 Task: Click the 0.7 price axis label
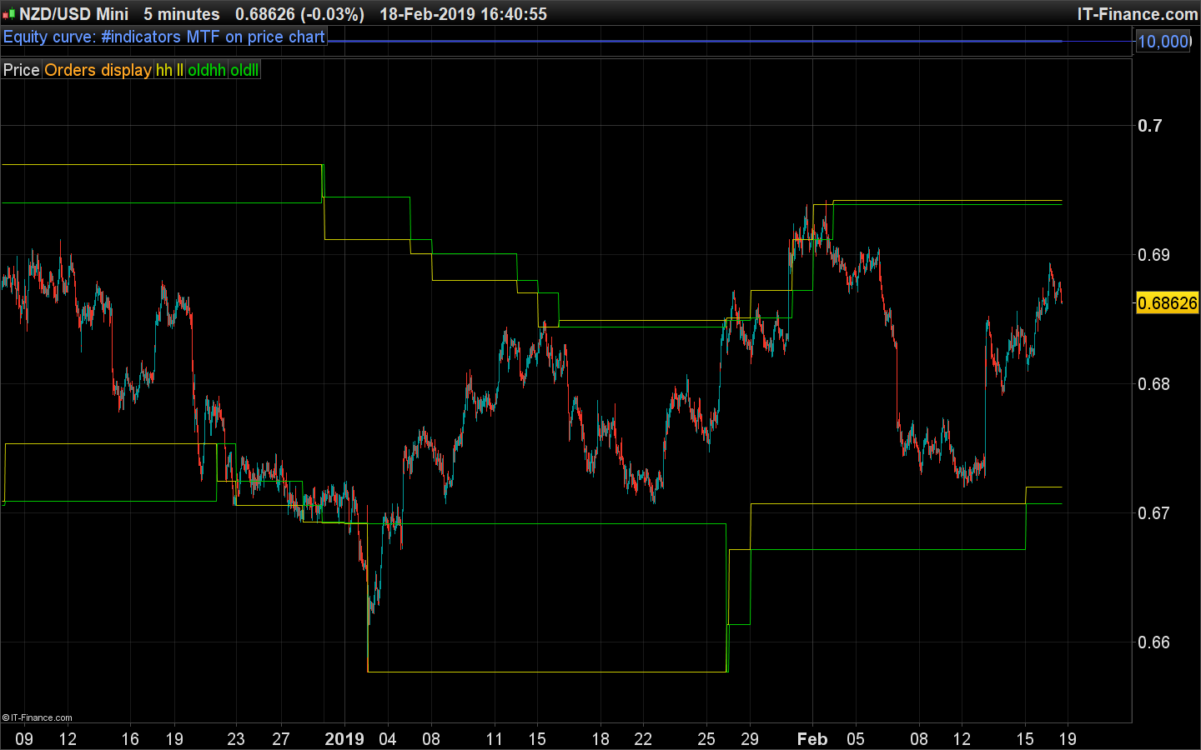pos(1150,126)
